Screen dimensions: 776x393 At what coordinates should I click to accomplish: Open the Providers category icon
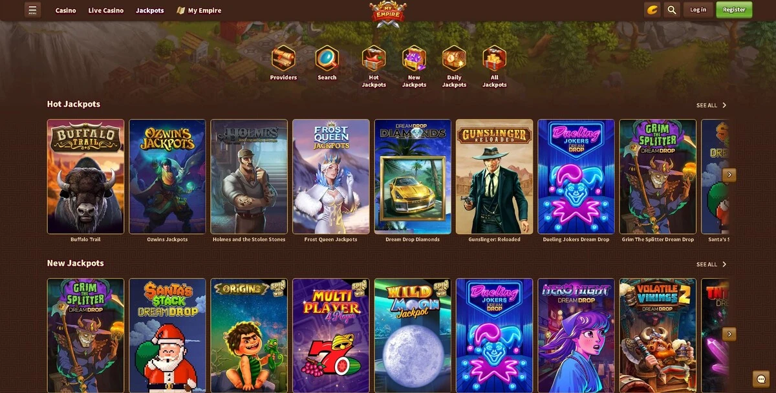click(x=283, y=58)
